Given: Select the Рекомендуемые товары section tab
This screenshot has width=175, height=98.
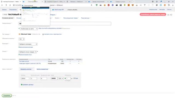Looking at the screenshot, I should coord(71,18).
